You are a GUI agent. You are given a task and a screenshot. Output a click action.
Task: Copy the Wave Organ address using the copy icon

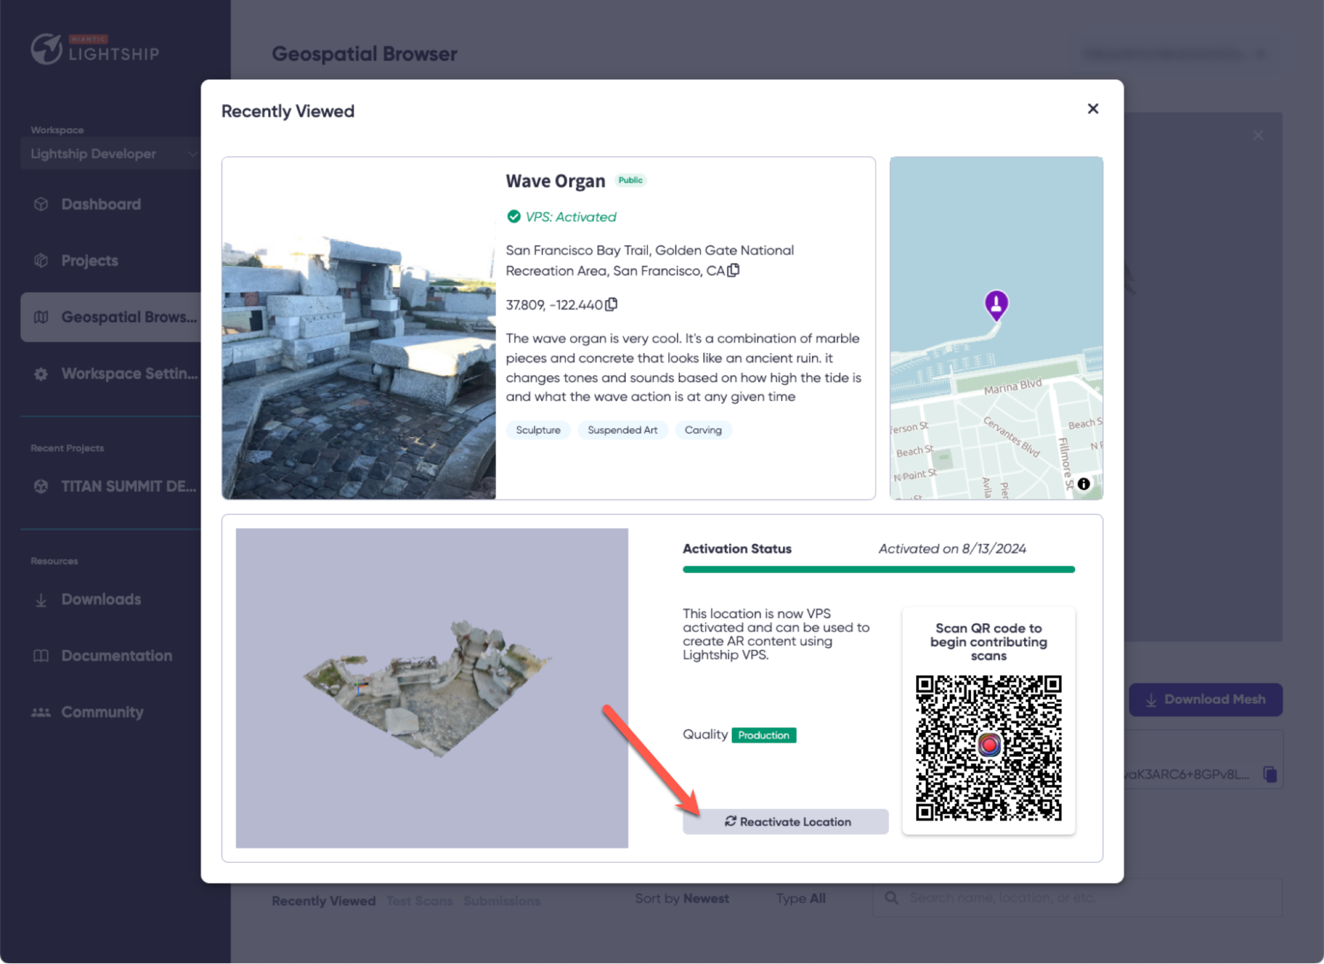point(733,270)
